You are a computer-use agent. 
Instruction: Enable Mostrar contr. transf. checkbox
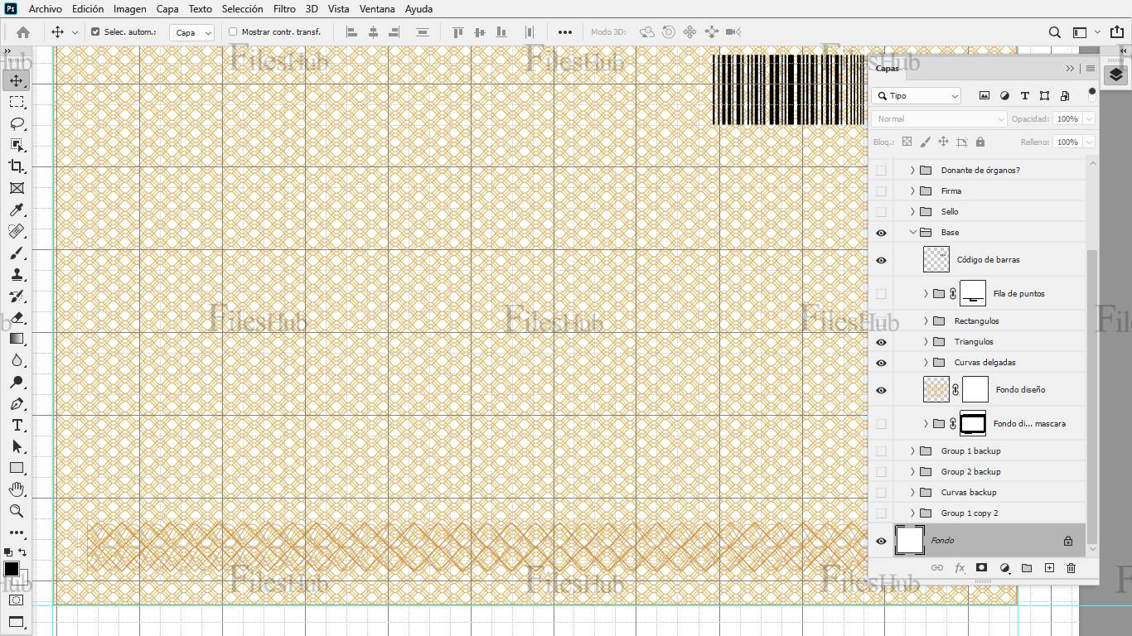click(x=233, y=32)
